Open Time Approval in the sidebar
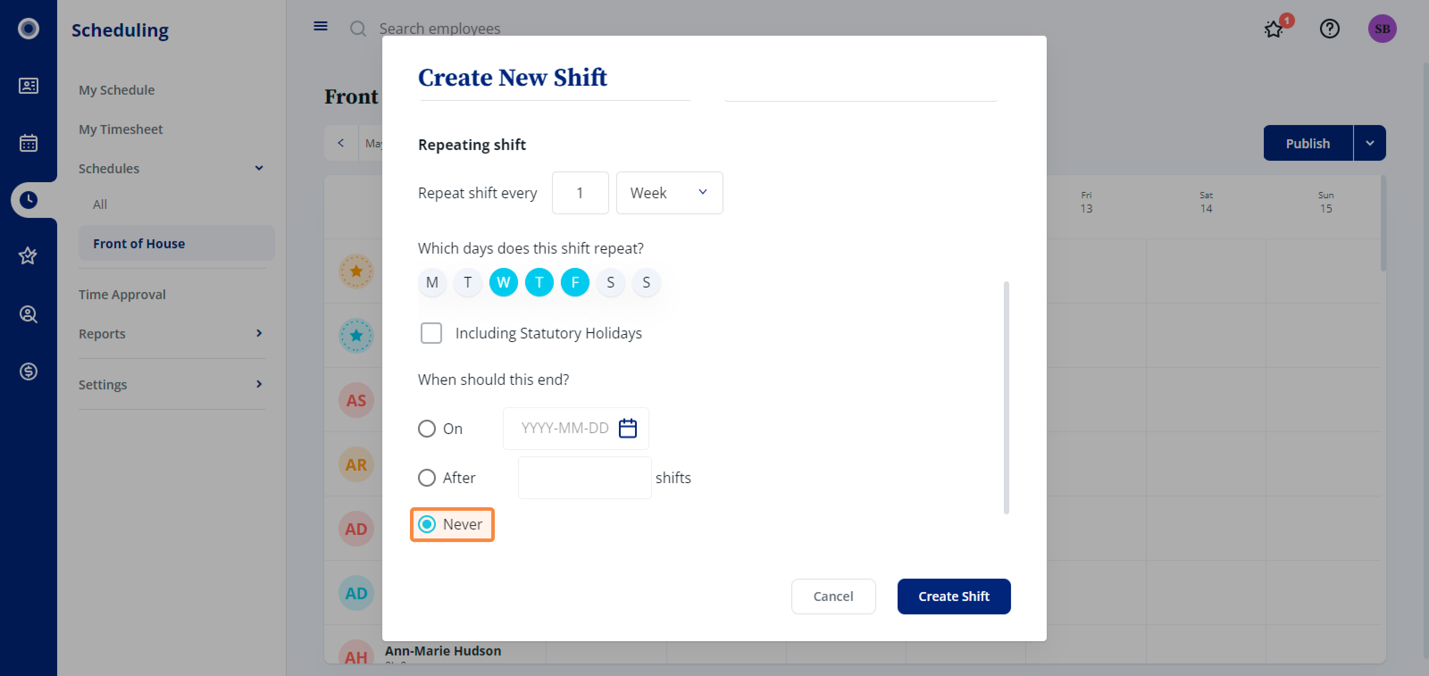Screen dimensions: 1429x676 coord(122,294)
